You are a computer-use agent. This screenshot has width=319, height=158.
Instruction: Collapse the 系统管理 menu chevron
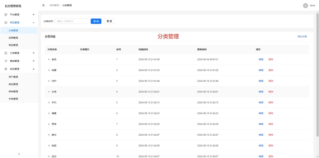click(33, 69)
